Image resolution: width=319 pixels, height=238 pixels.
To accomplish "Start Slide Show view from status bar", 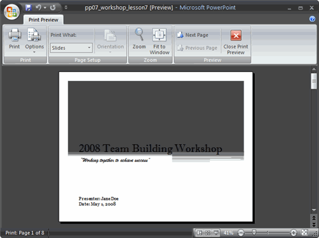I will point(216,233).
